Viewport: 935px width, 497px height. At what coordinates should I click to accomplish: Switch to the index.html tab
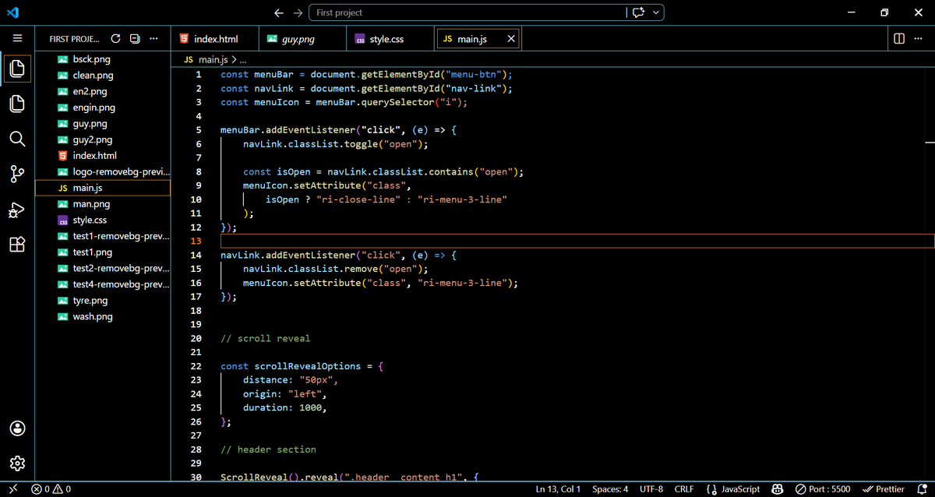tap(216, 38)
